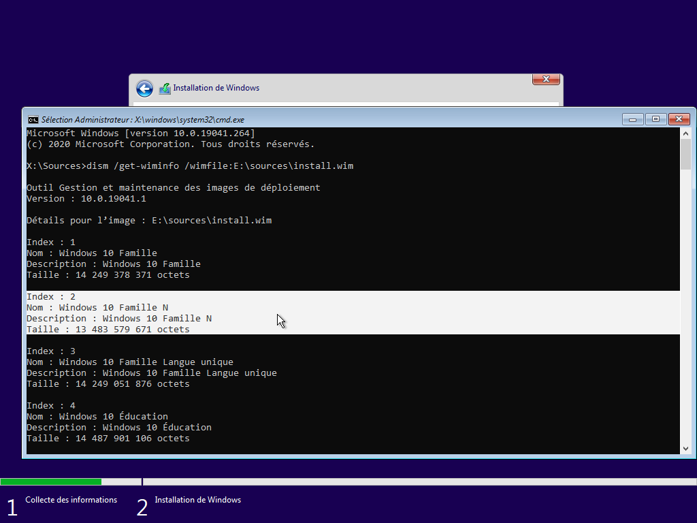Click the "Installation de Windows" dialog title text
697x523 pixels.
click(216, 88)
